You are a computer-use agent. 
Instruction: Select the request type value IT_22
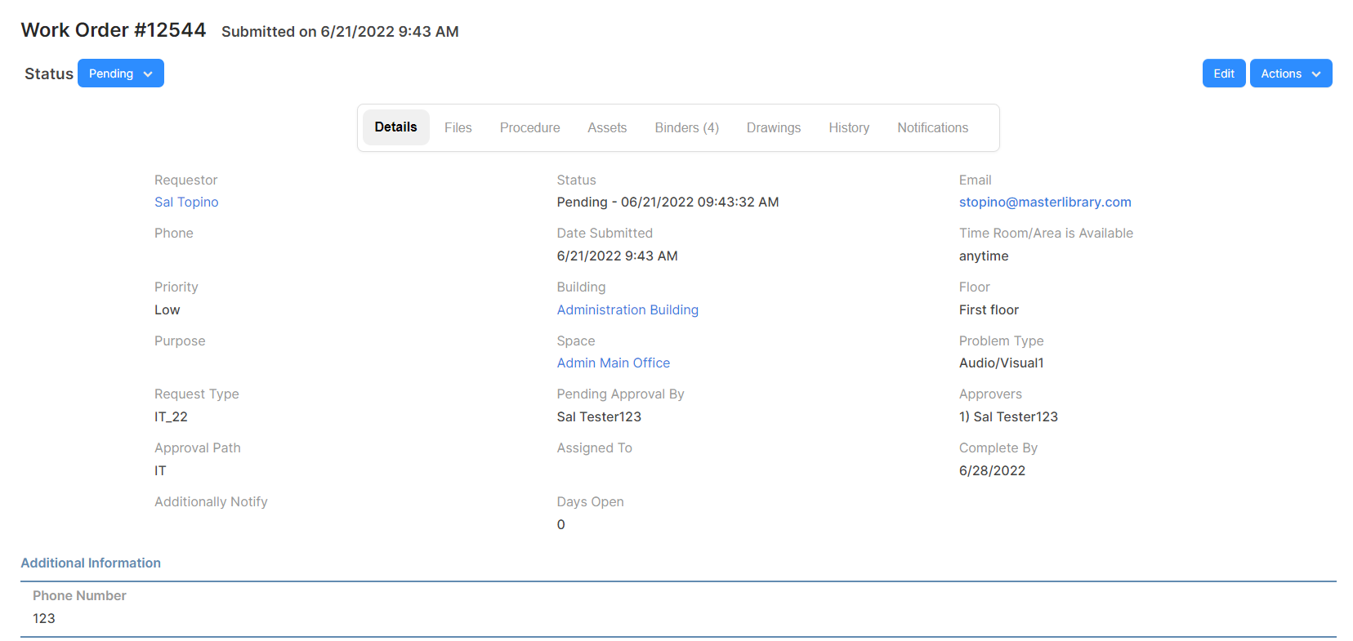tap(171, 416)
